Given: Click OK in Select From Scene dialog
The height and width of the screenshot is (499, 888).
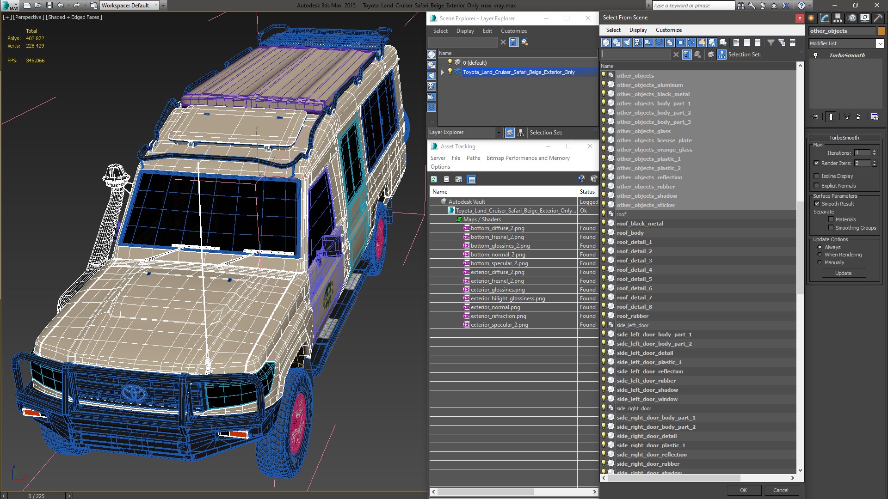Looking at the screenshot, I should click(743, 490).
